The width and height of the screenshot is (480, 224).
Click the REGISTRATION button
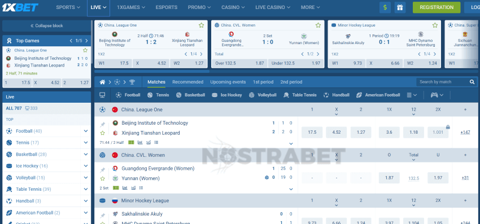(437, 7)
